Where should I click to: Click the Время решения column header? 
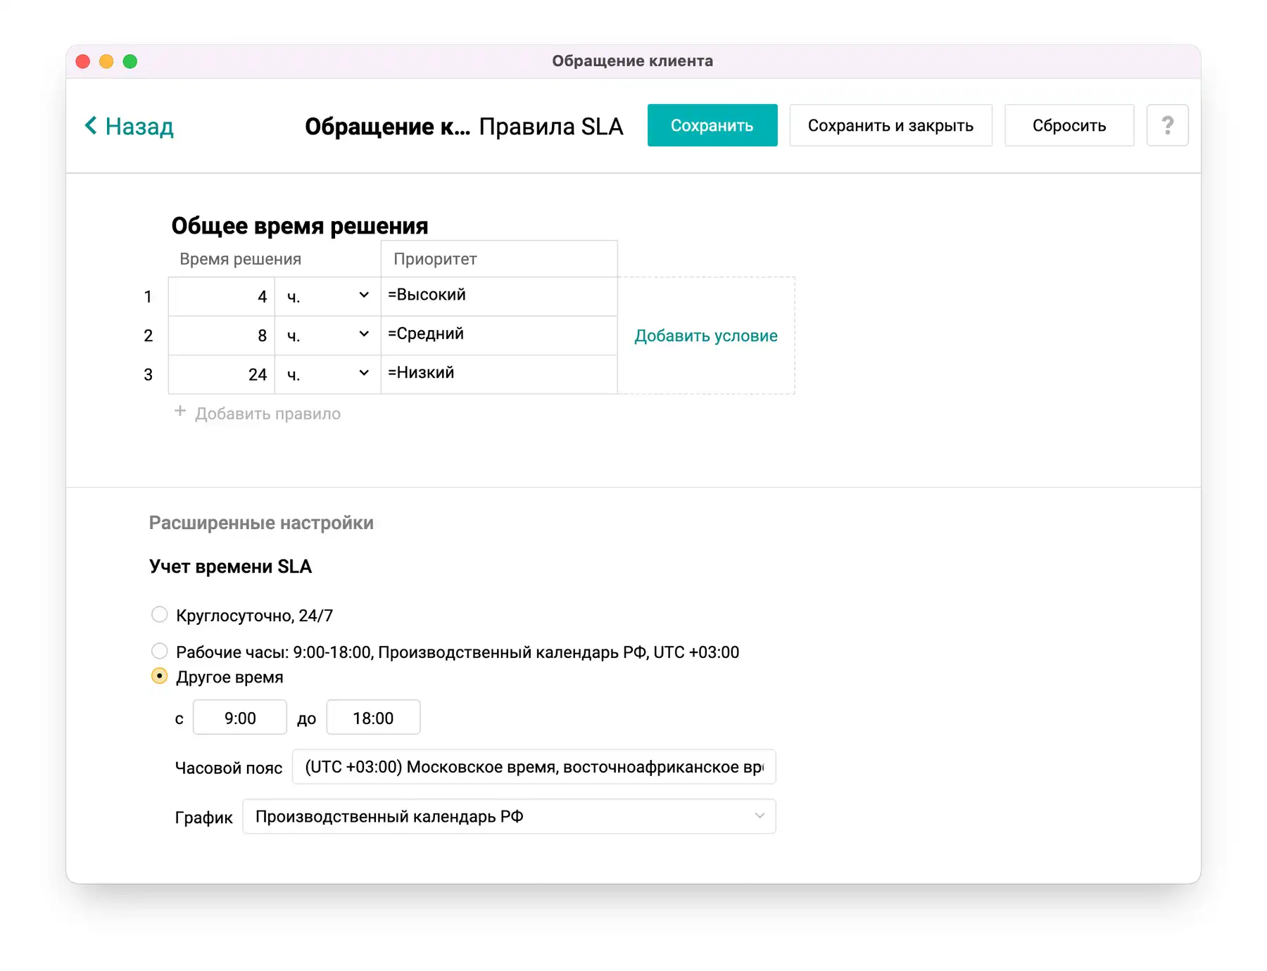tap(240, 259)
